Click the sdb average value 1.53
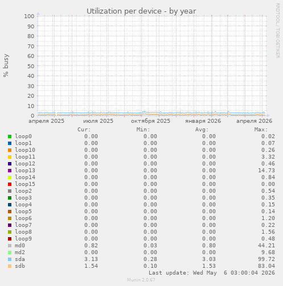283x286 pixels. click(209, 266)
